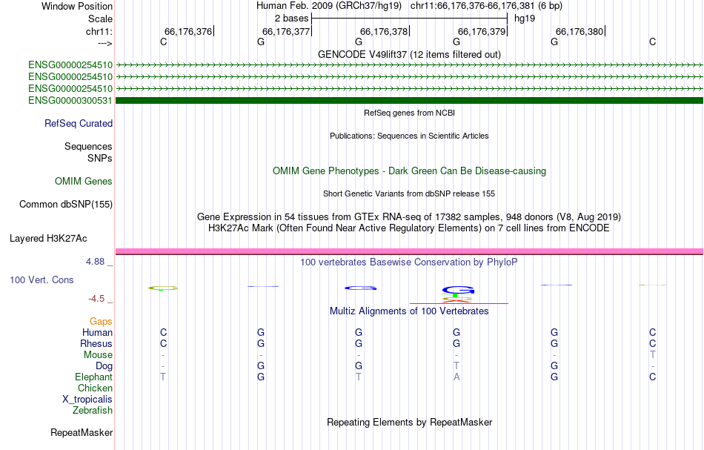Open Multiz Alignments of 100 Vertebrates title
This screenshot has width=704, height=450.
409,311
